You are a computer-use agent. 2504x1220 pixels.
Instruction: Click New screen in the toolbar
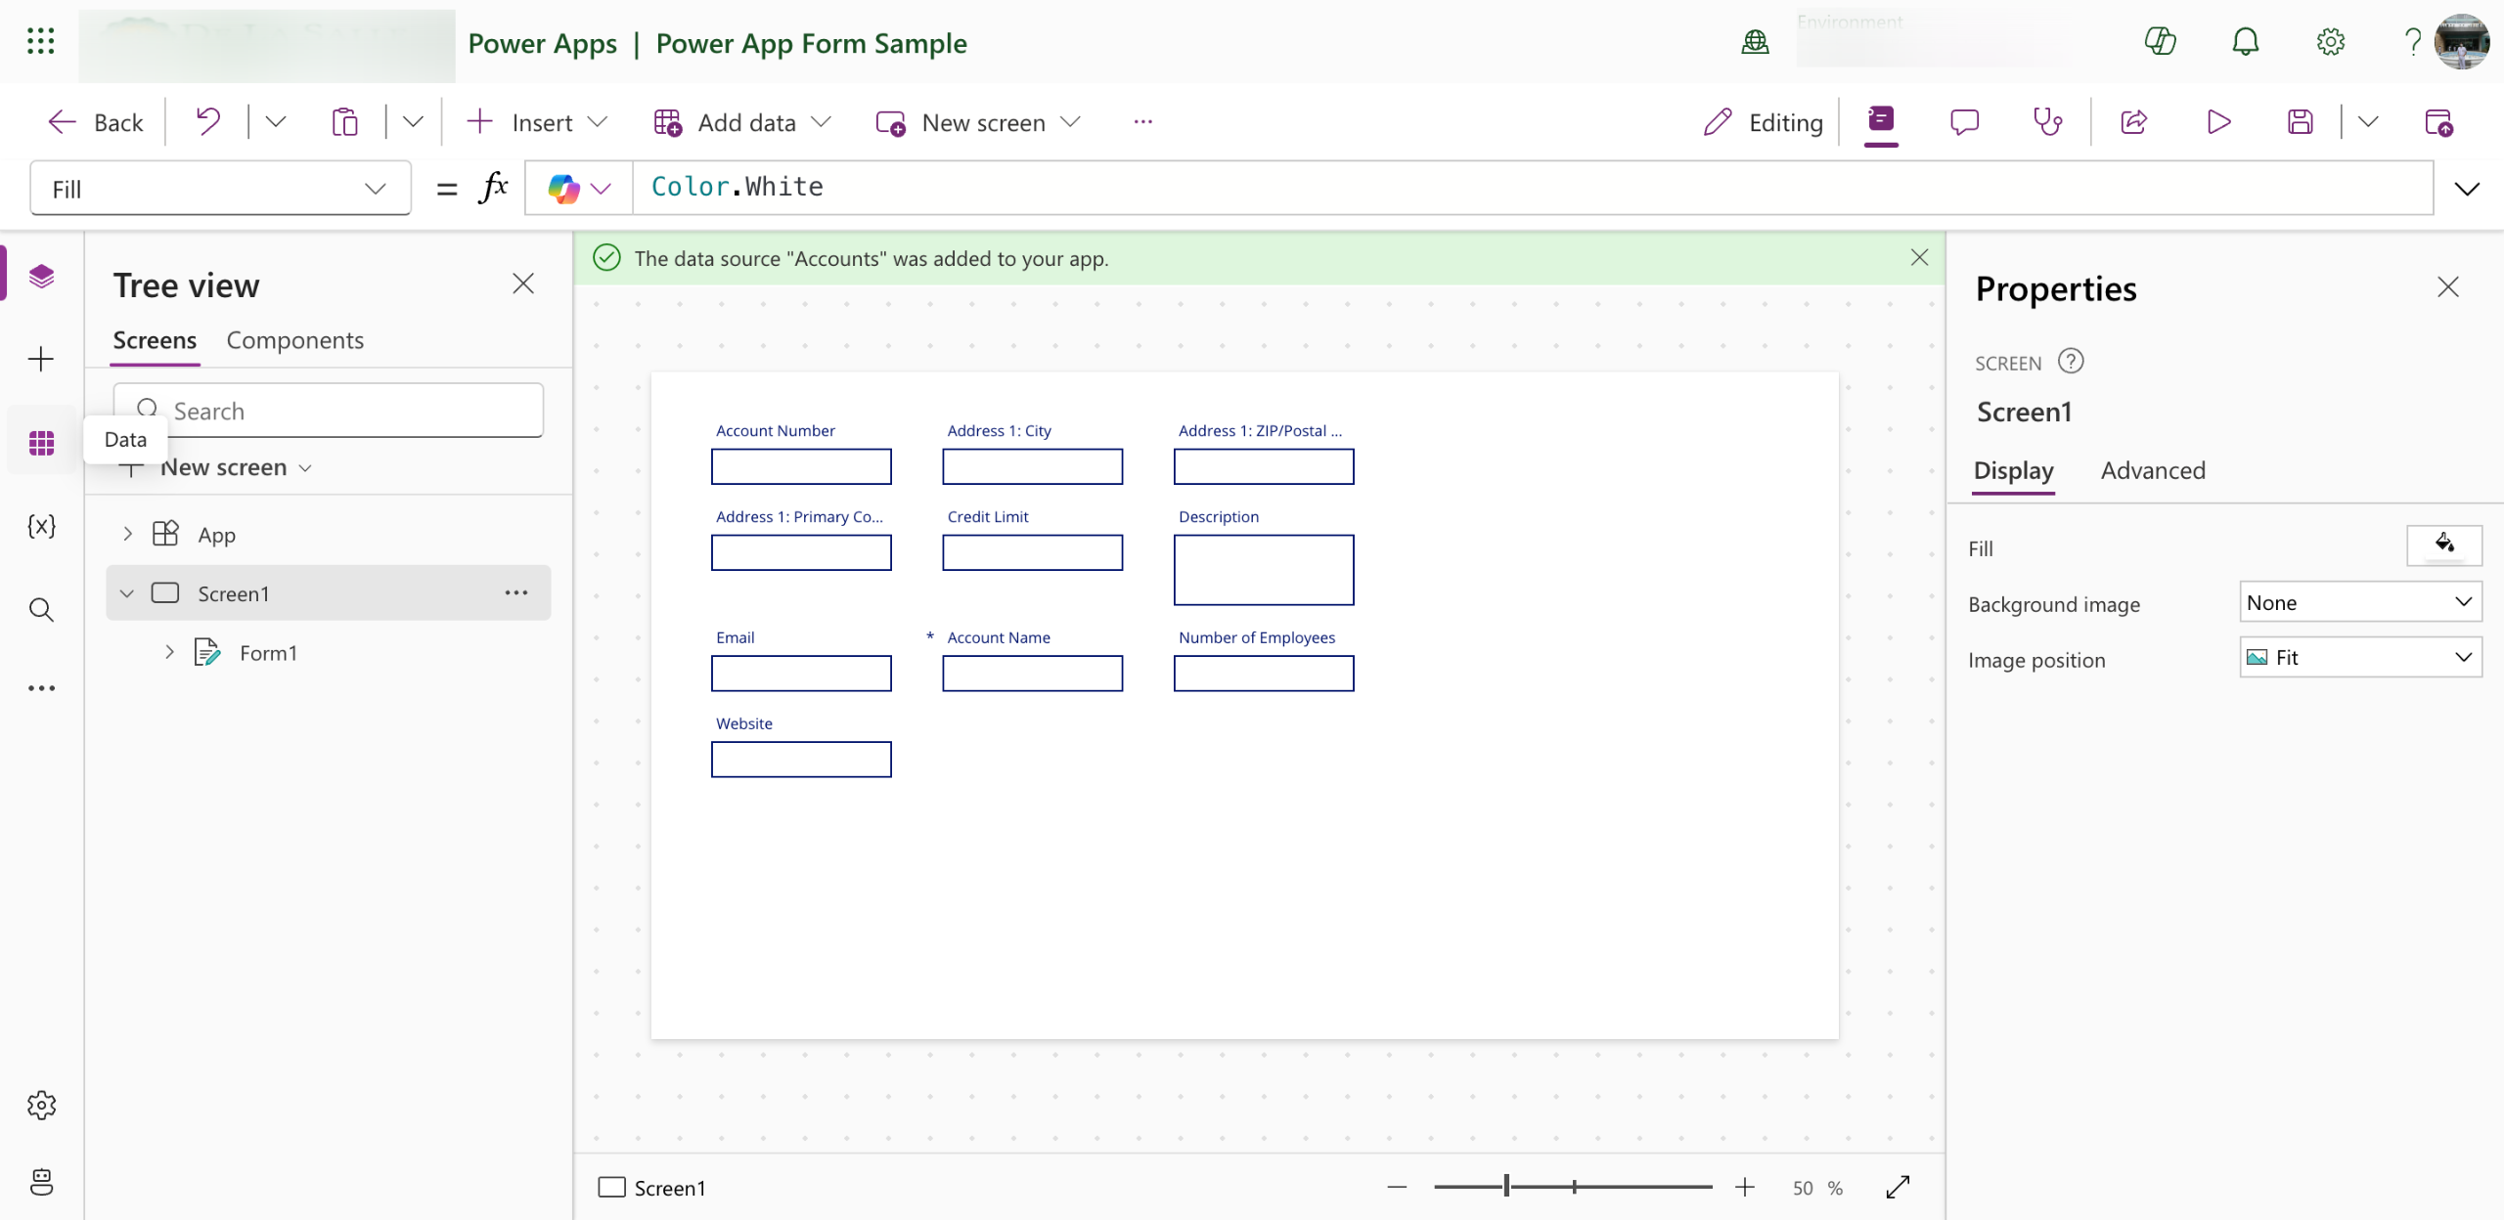(x=978, y=122)
